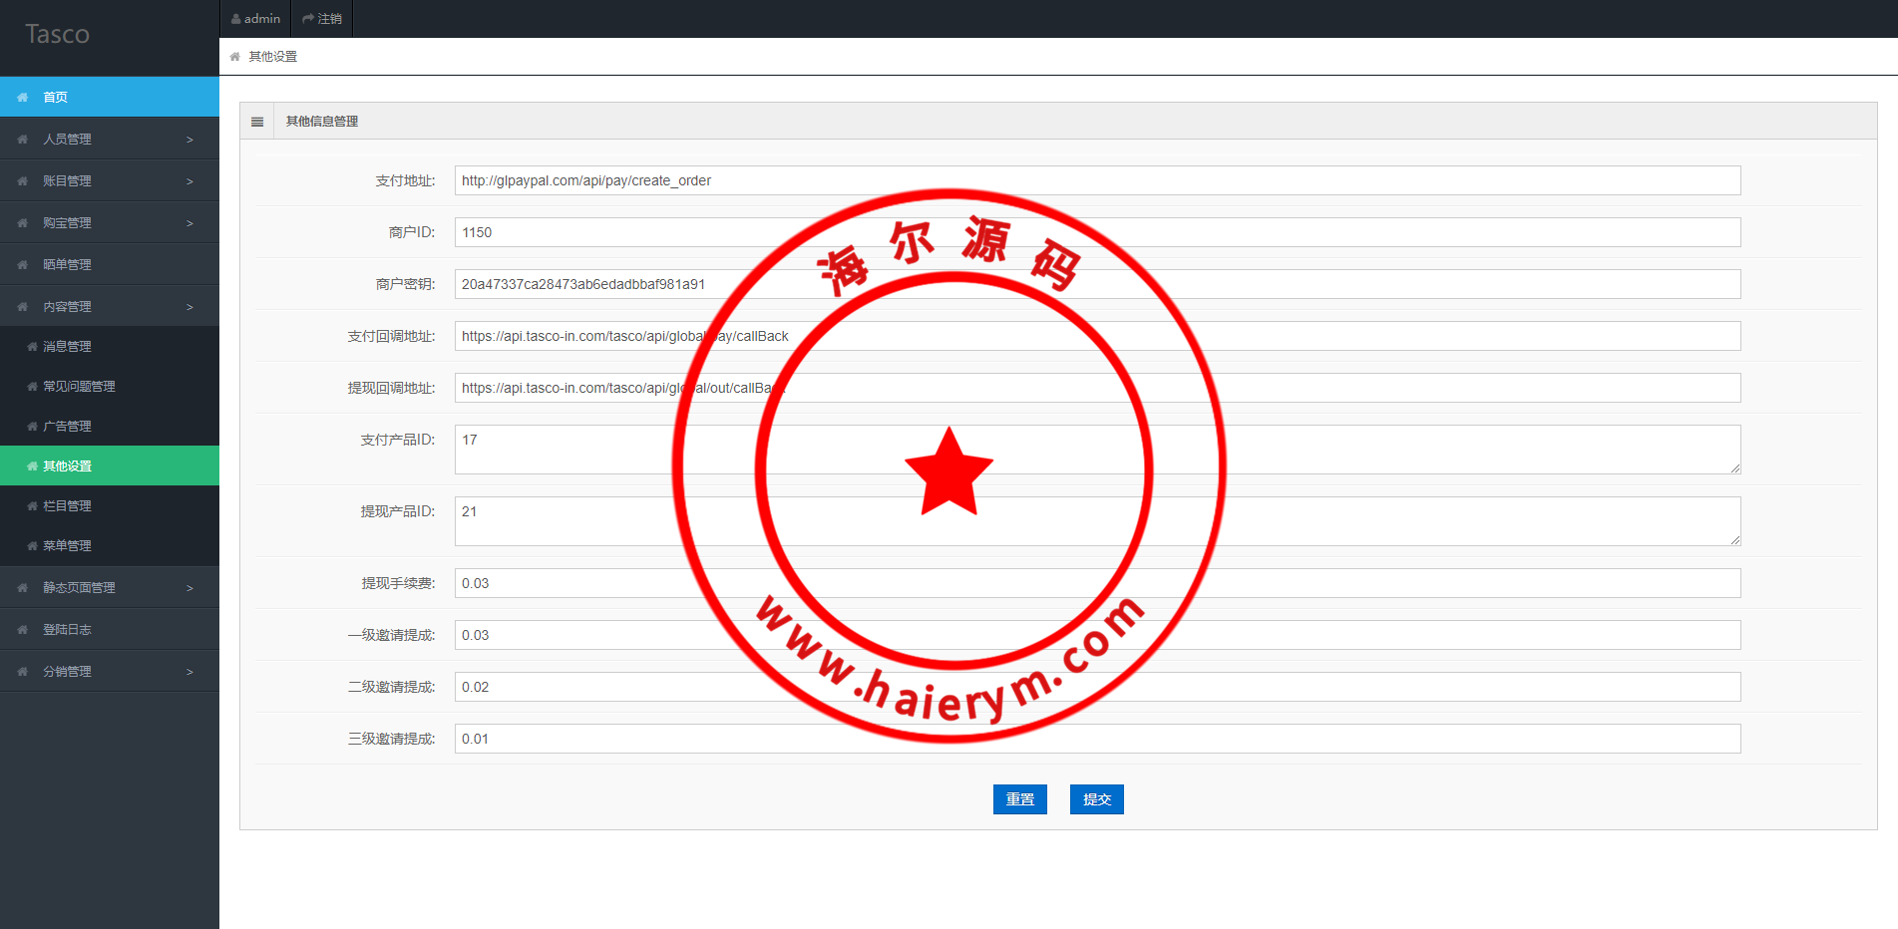Click the 分销管理 sidebar icon
The image size is (1898, 929).
point(22,672)
